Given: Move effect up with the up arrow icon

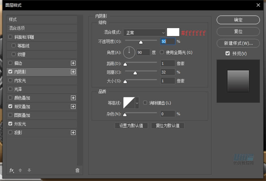Looking at the screenshot, I should (20, 170).
